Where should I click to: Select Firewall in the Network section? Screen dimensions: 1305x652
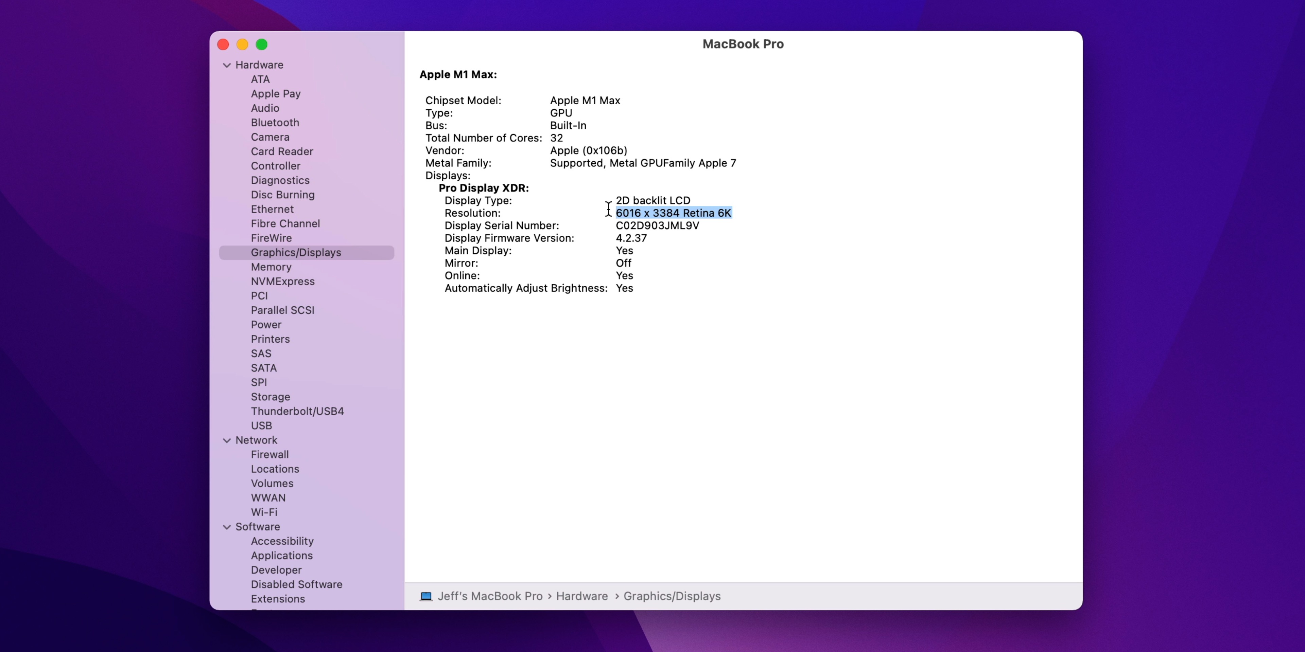click(269, 455)
